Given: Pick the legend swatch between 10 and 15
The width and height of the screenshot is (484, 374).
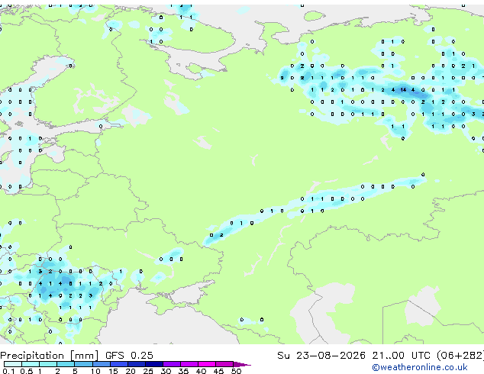Looking at the screenshot, I should (102, 364).
